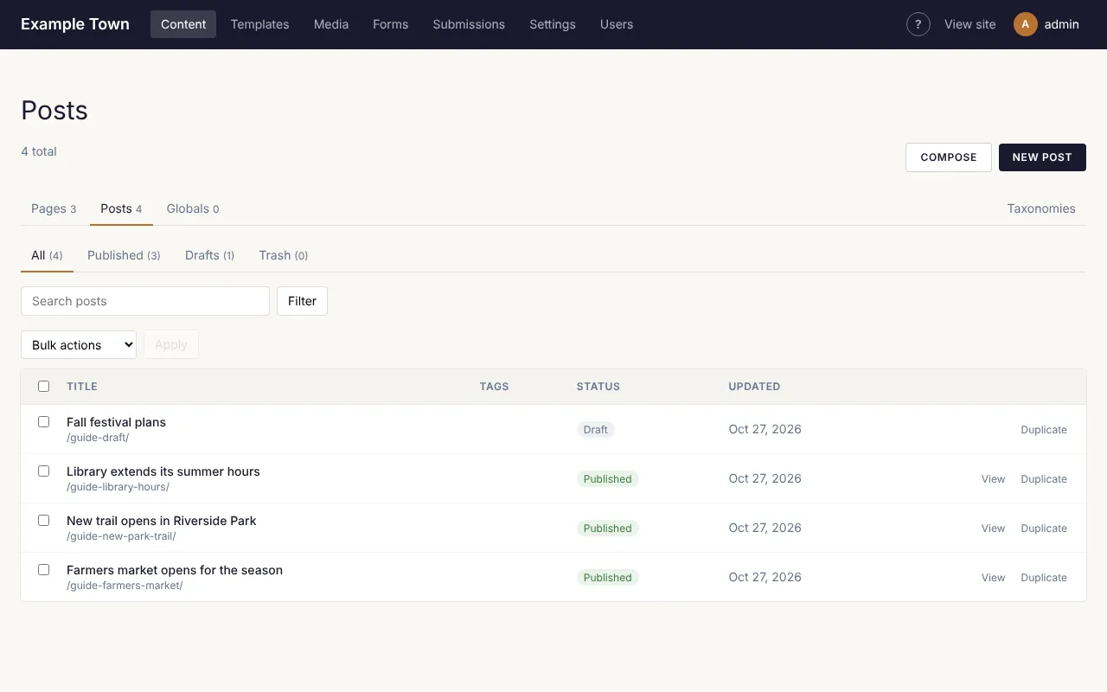Click the admin avatar circle
This screenshot has height=692, width=1107.
coord(1026,24)
